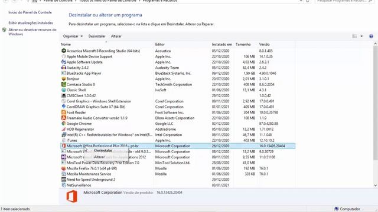Click the Audacity Team publisher cell
The height and width of the screenshot is (212, 378).
point(167,68)
